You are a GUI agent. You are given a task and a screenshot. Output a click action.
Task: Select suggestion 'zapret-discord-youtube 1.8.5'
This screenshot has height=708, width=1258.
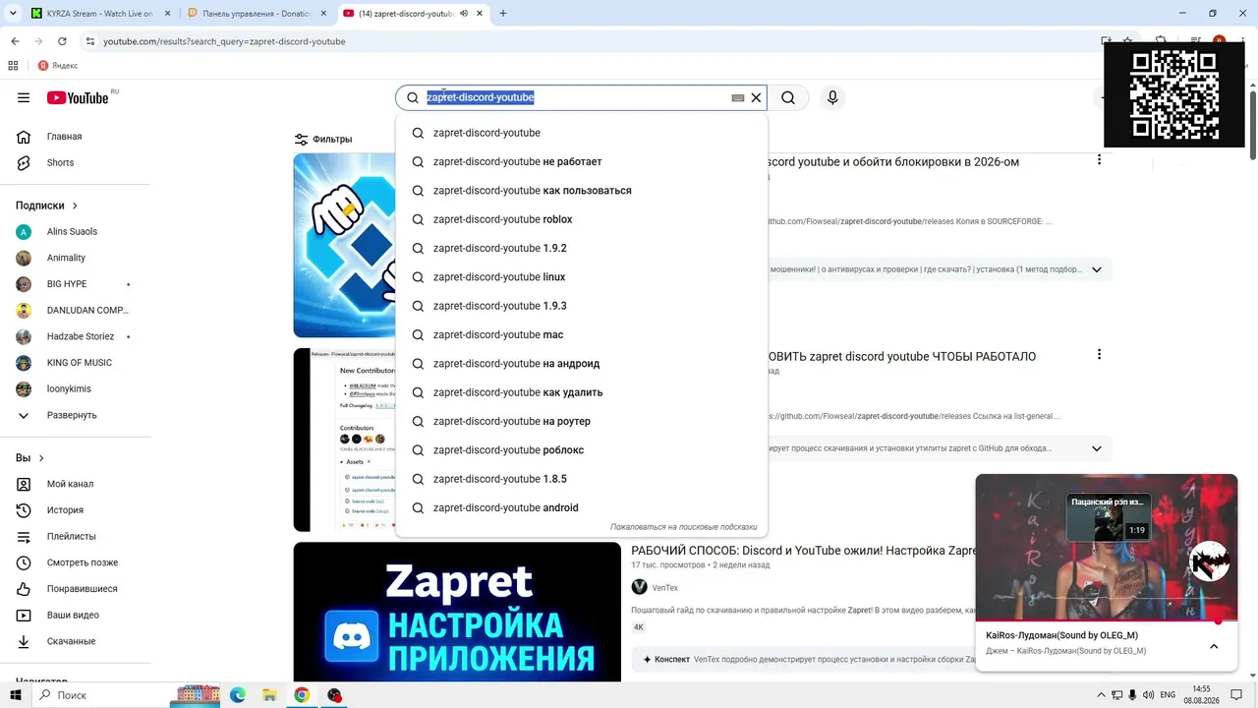pyautogui.click(x=582, y=479)
